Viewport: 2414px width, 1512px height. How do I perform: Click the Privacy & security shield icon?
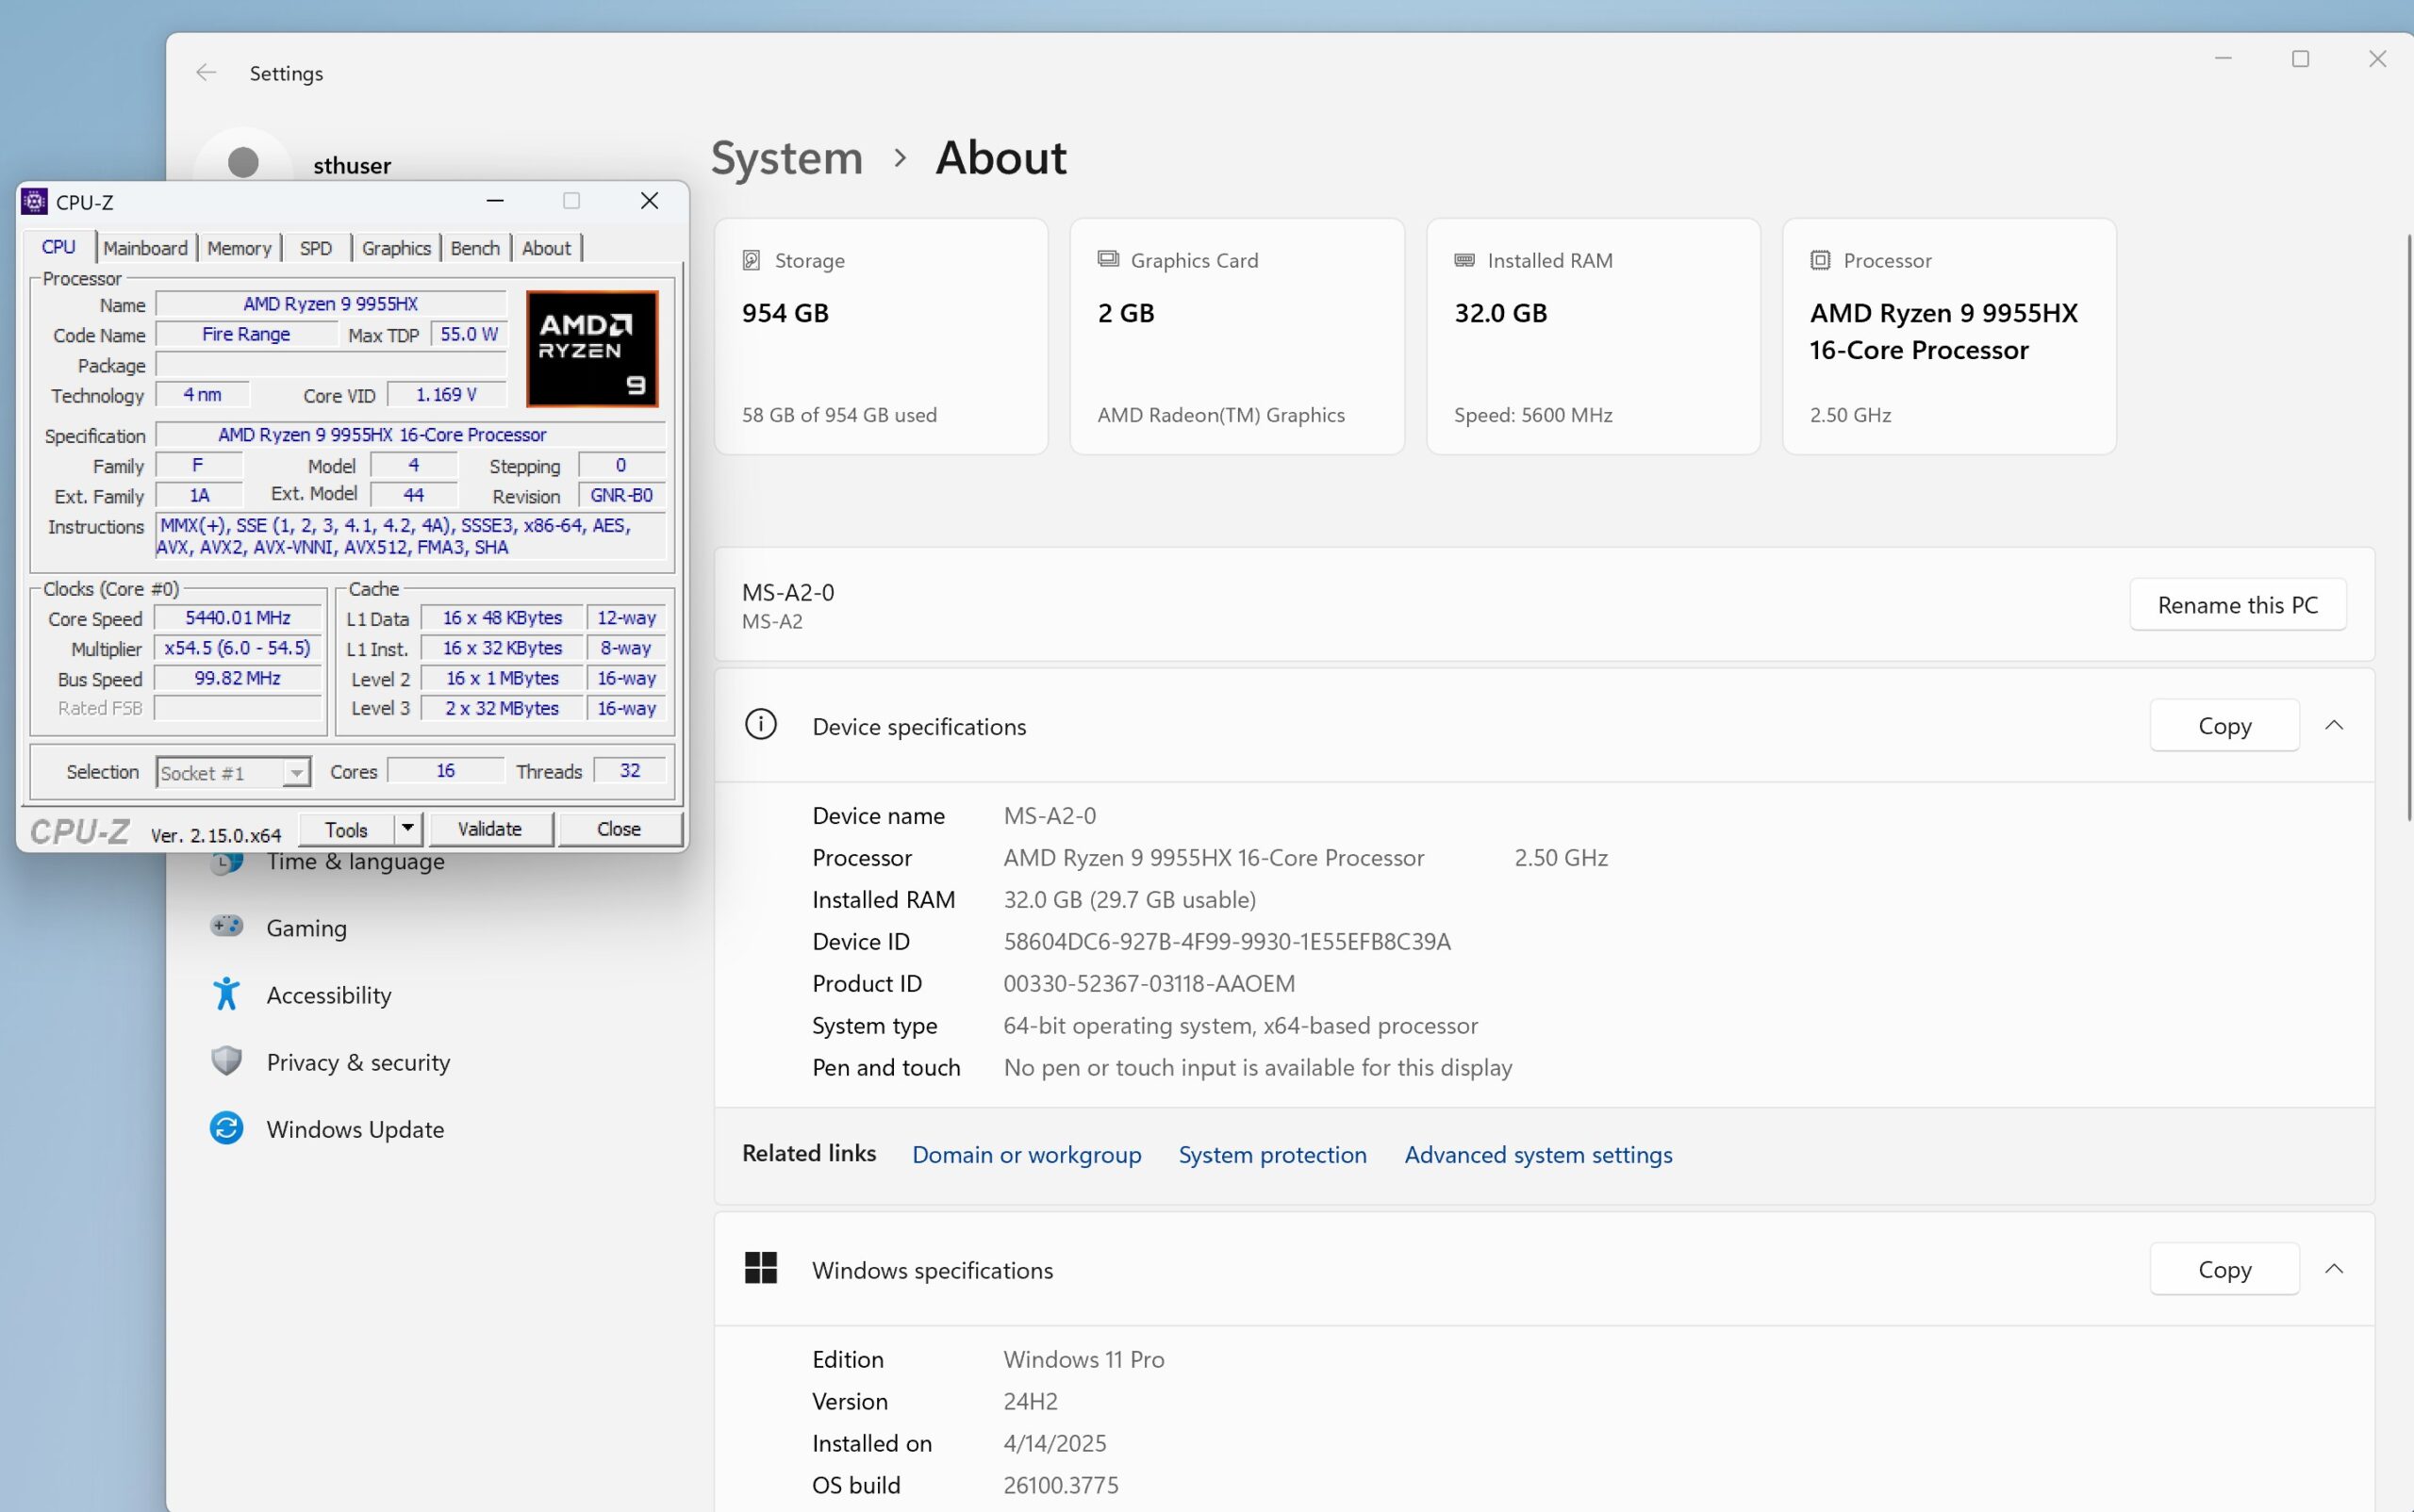[226, 1061]
